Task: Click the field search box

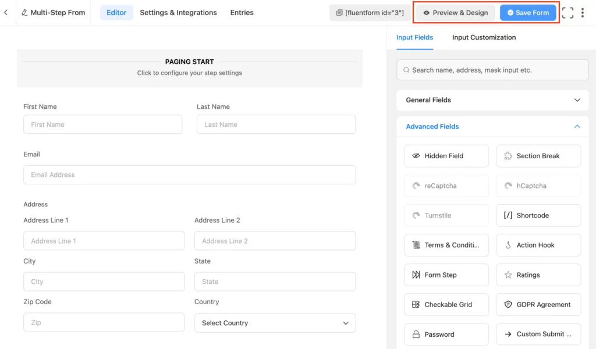Action: coord(492,69)
